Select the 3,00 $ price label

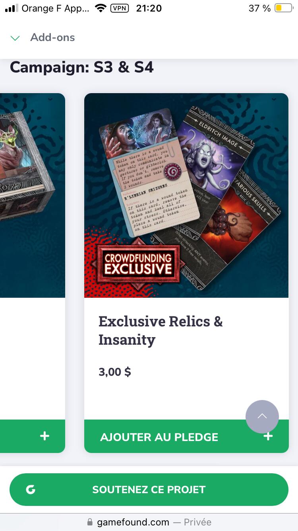[x=115, y=372]
